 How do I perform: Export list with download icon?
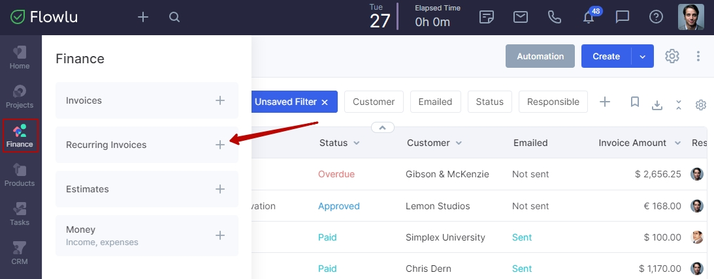(657, 105)
